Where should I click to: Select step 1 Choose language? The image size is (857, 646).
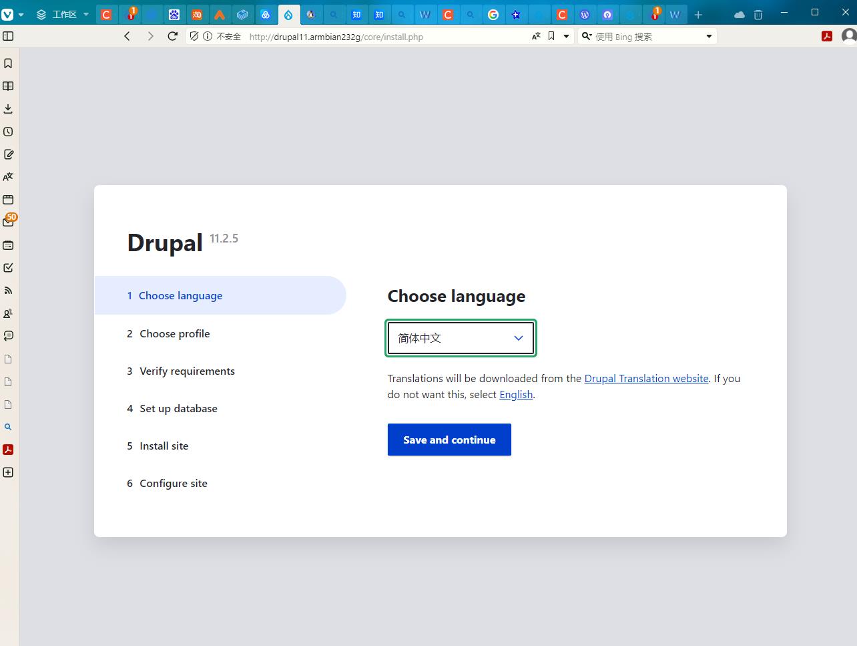coord(220,295)
